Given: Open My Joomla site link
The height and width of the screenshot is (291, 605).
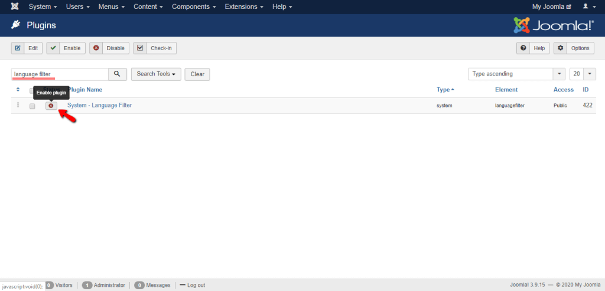Looking at the screenshot, I should (x=551, y=6).
